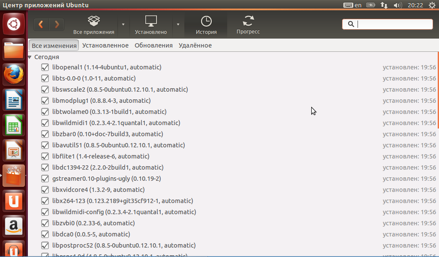Viewport: 439px width, 257px height.
Task: Open the History (История) view
Action: pos(206,24)
